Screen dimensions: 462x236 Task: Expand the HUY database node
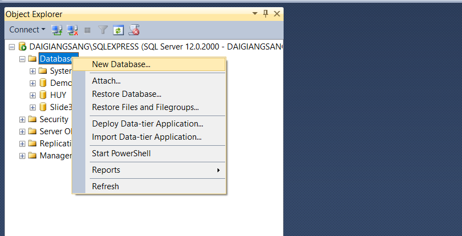(33, 95)
